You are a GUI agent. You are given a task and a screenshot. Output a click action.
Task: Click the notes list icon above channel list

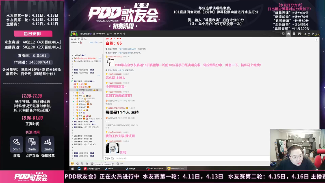[x=82, y=39]
